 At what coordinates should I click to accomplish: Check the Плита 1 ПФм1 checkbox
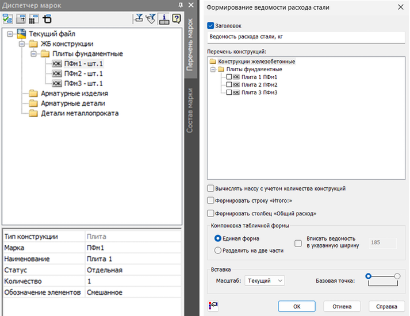[229, 77]
